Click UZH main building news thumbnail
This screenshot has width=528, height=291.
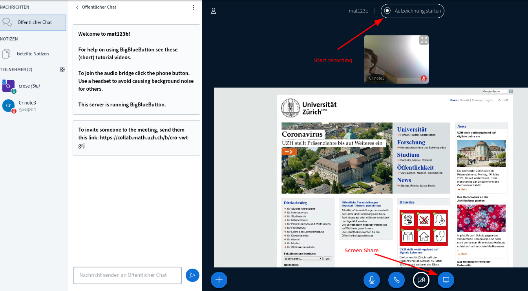(x=481, y=154)
